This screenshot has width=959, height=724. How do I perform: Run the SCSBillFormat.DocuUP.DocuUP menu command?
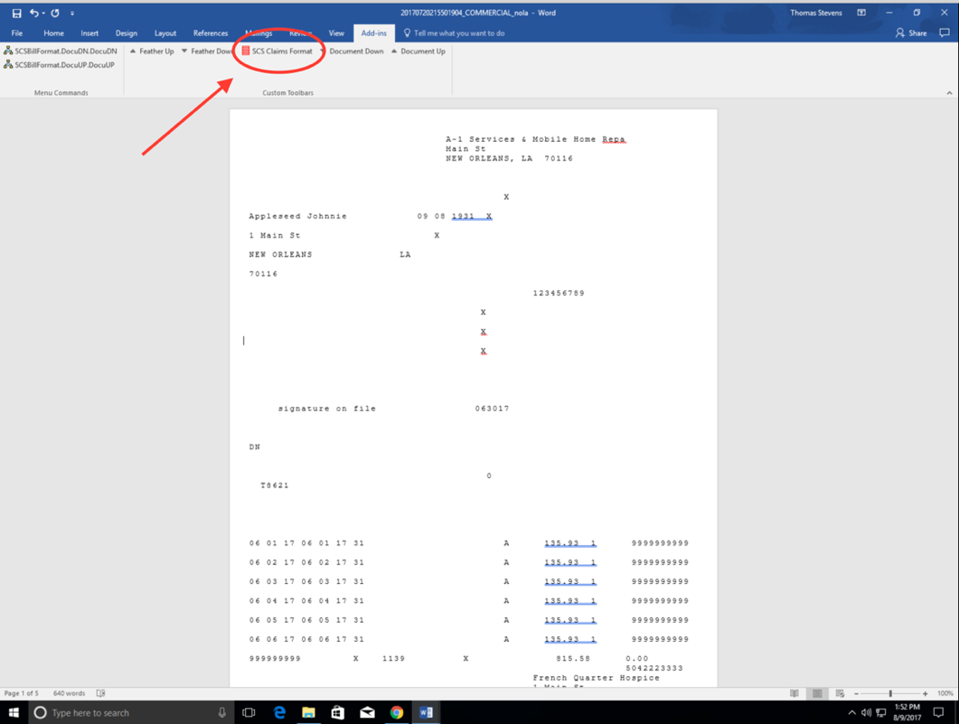(x=60, y=65)
